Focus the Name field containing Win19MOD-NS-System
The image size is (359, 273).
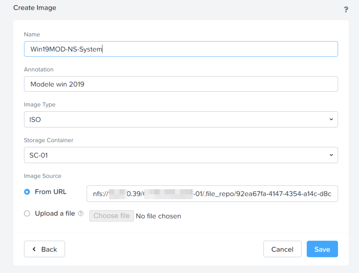[x=181, y=49]
